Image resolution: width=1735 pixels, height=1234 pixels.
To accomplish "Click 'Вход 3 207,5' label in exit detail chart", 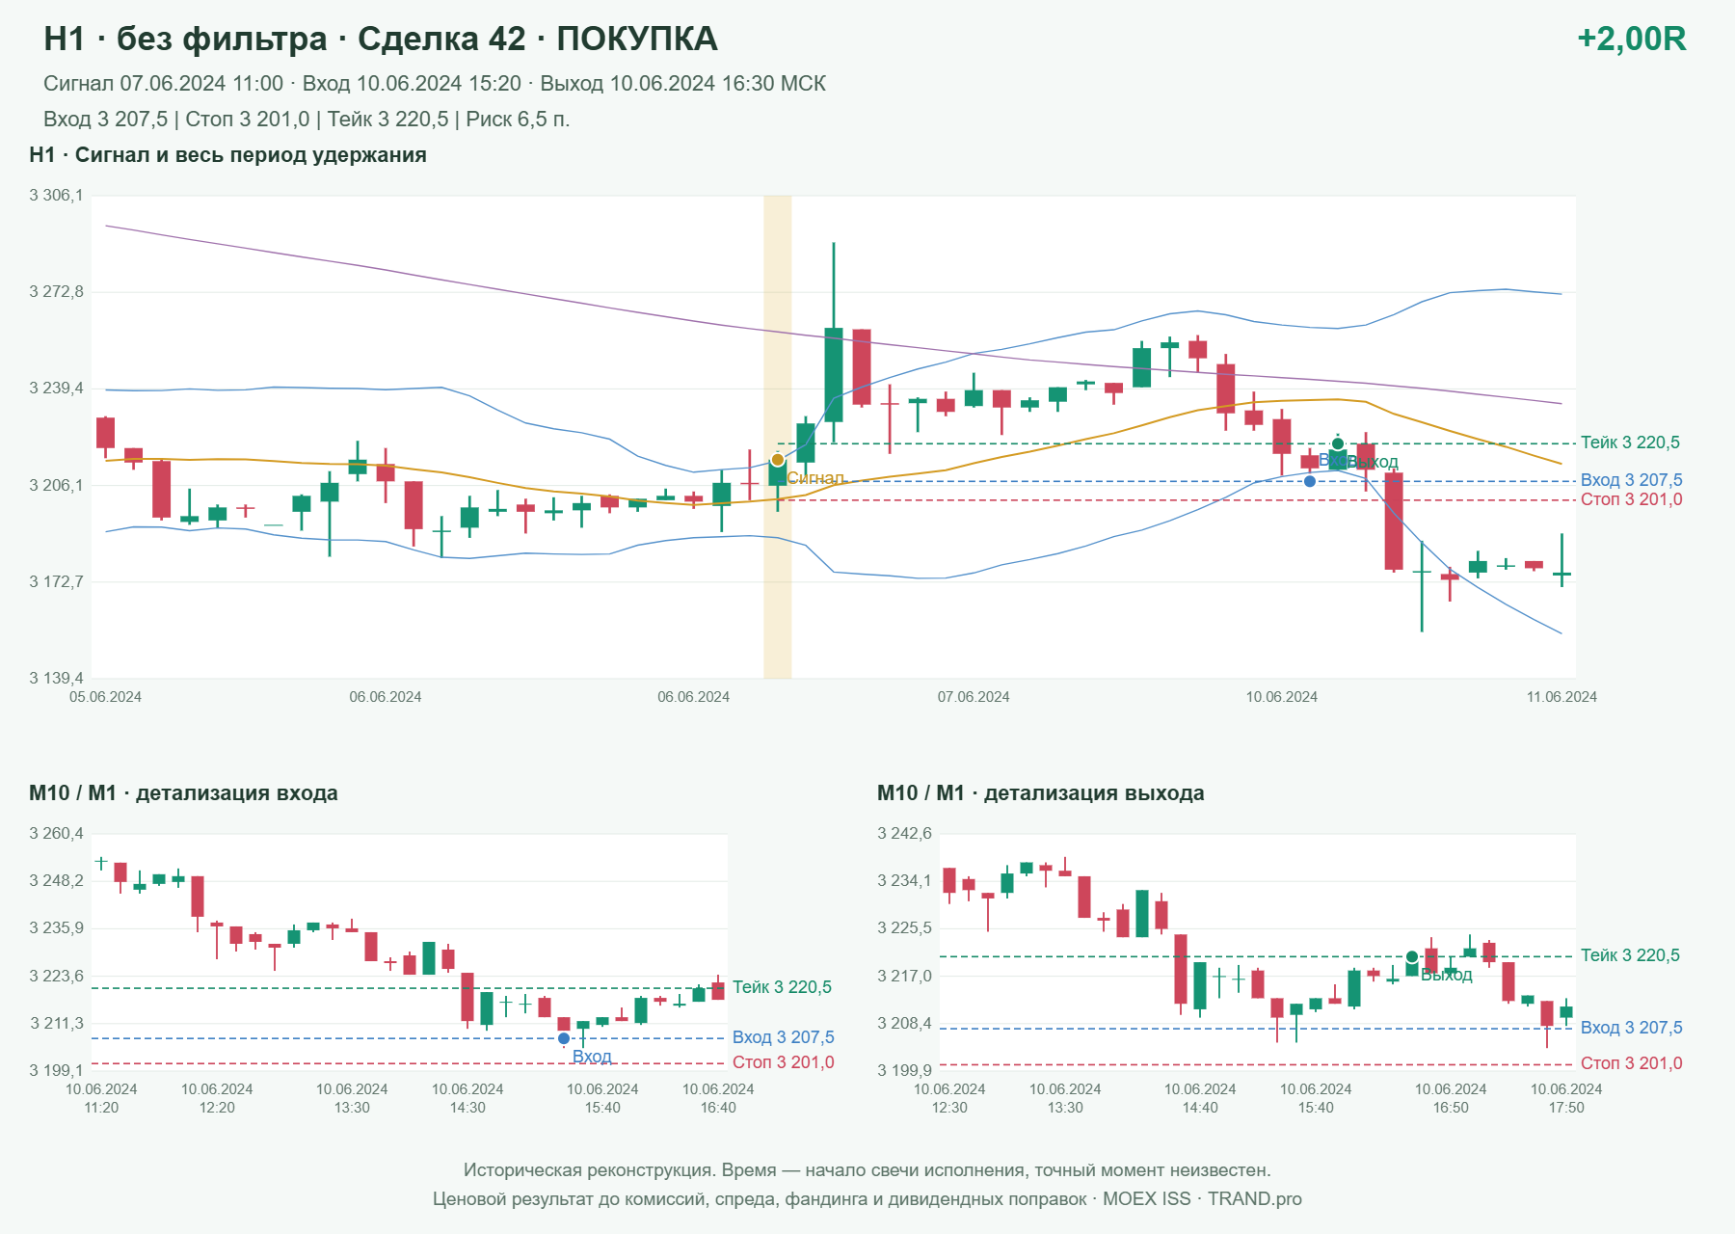I will pyautogui.click(x=1631, y=1028).
